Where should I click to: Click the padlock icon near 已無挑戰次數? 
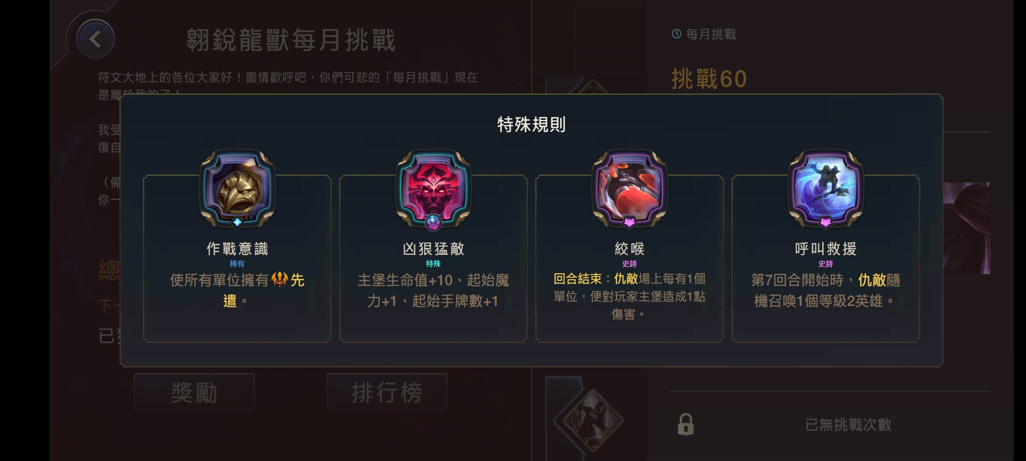(x=686, y=424)
